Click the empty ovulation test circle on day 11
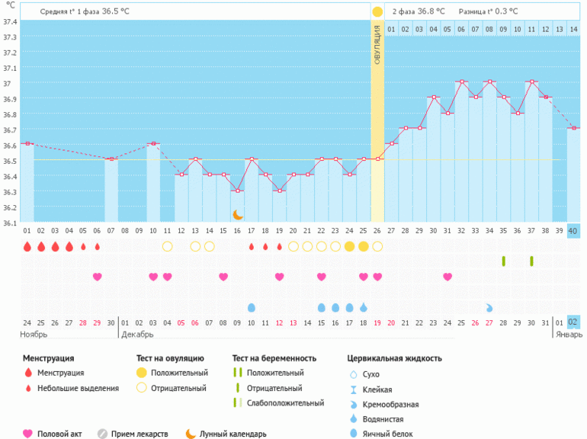587x439 pixels. [x=167, y=246]
